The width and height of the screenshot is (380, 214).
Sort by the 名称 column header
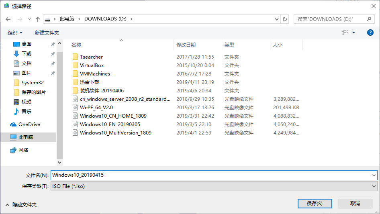coord(76,45)
